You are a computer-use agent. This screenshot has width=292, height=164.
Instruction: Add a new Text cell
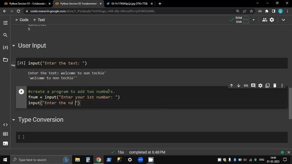(x=39, y=20)
